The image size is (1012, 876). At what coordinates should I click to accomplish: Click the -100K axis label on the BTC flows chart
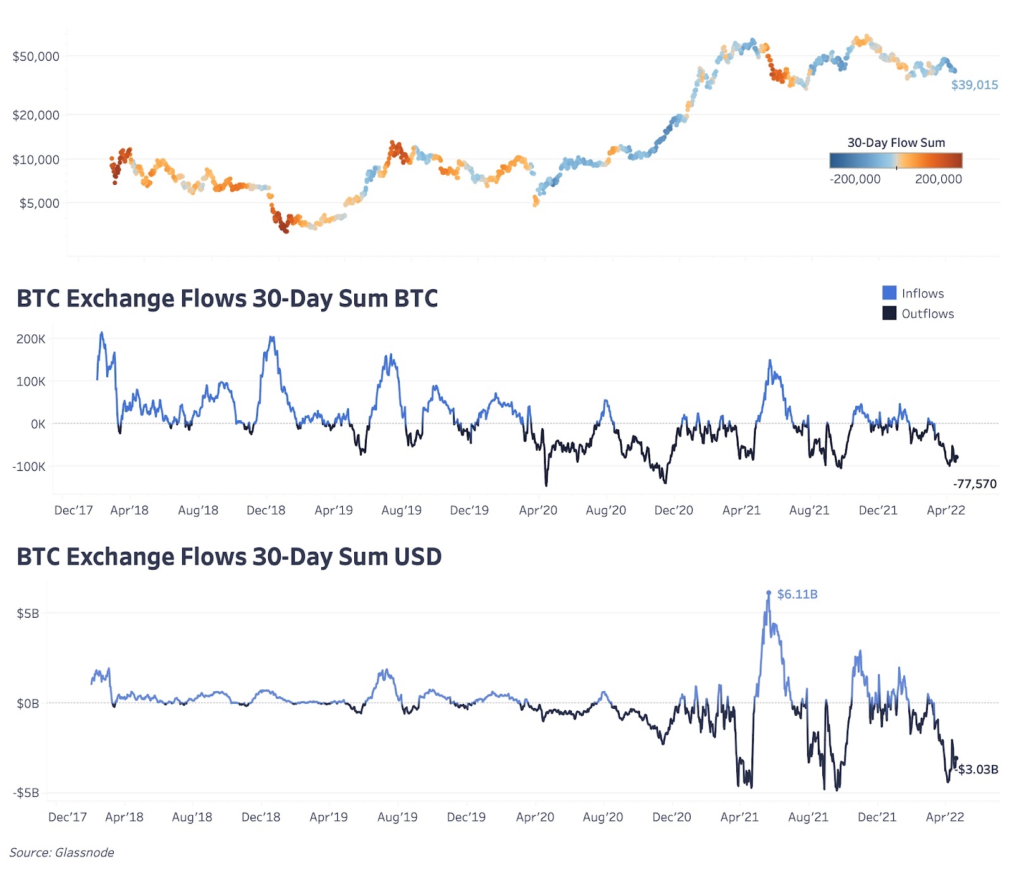pos(29,467)
